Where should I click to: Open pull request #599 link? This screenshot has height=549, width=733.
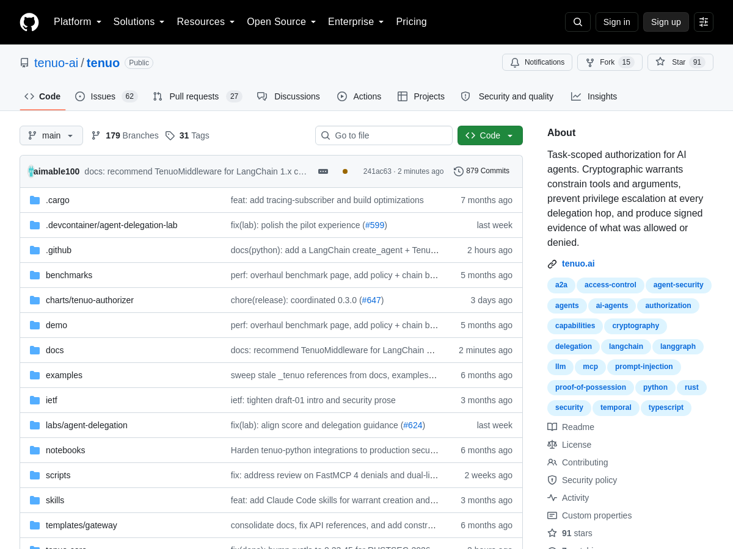375,225
